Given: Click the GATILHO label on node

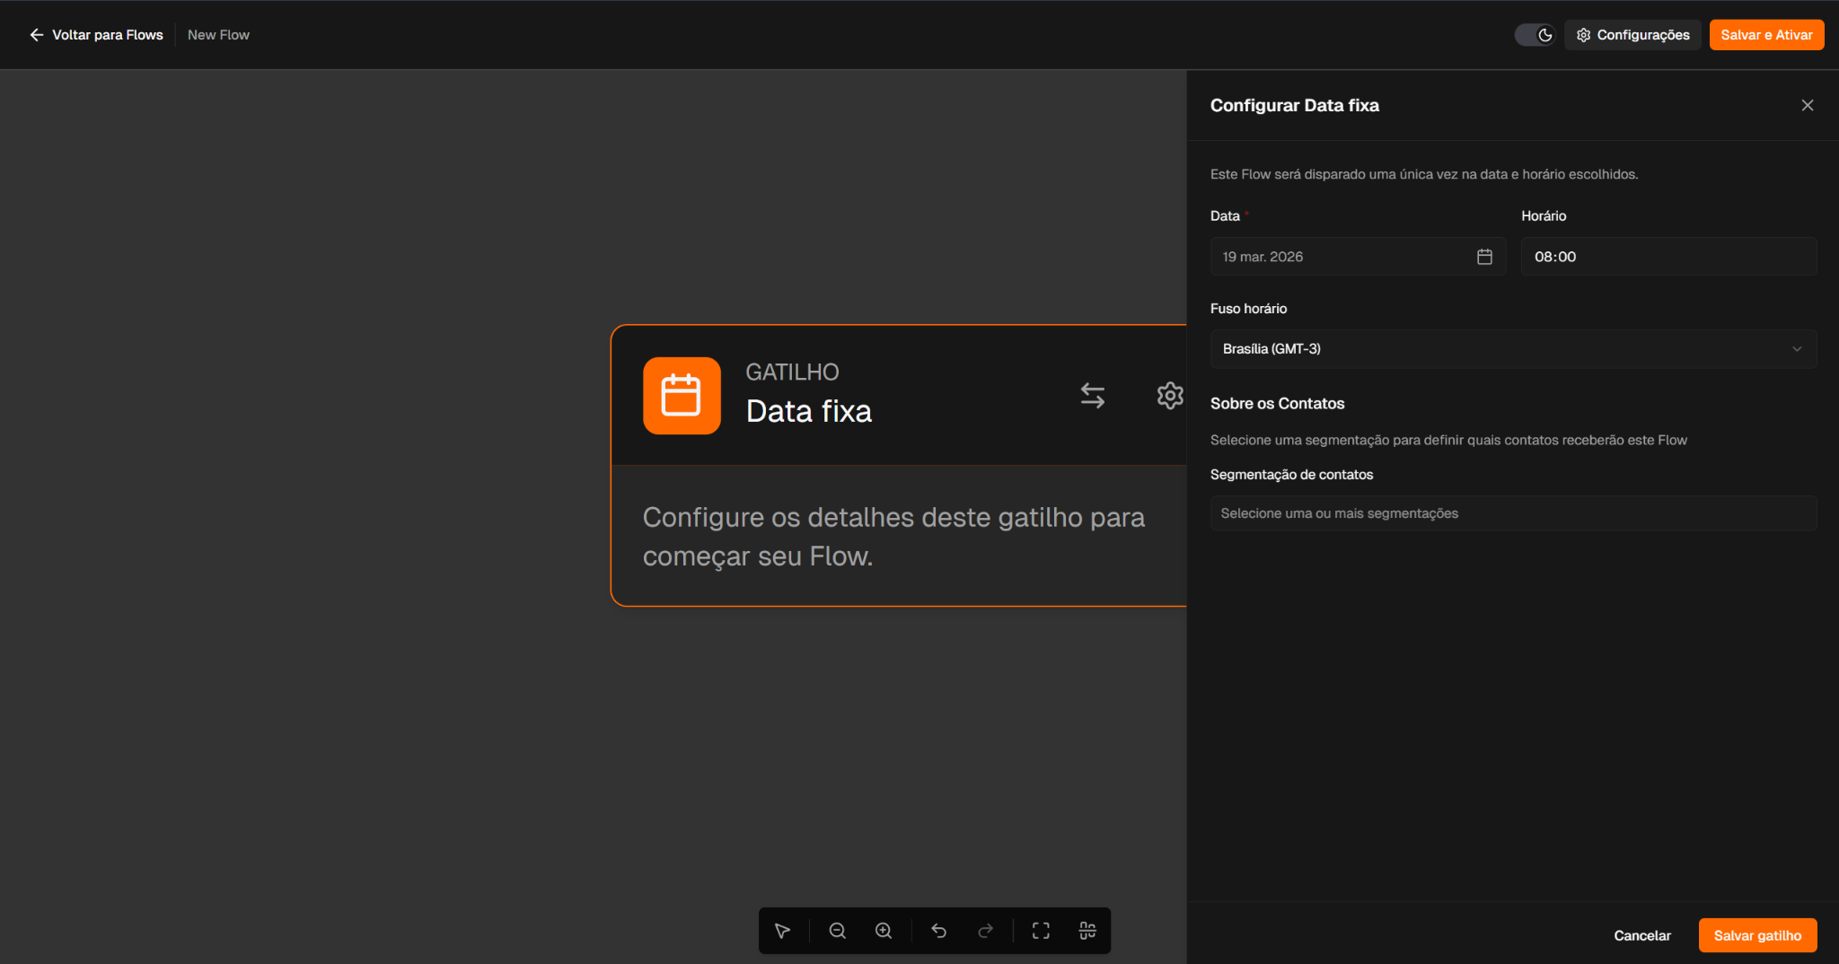Looking at the screenshot, I should tap(792, 372).
